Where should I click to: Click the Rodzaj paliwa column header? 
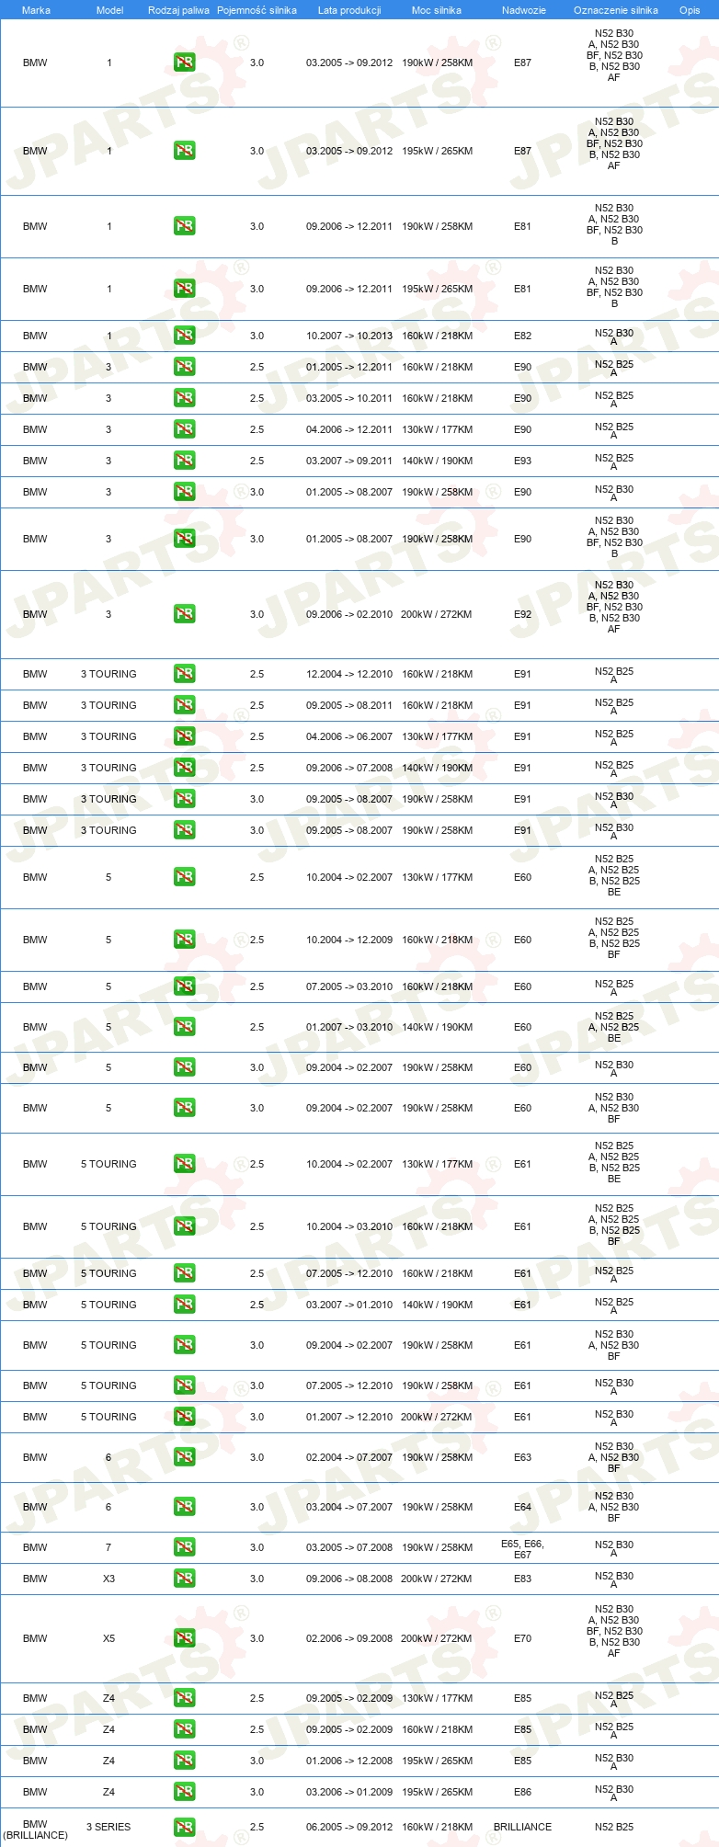click(x=178, y=10)
